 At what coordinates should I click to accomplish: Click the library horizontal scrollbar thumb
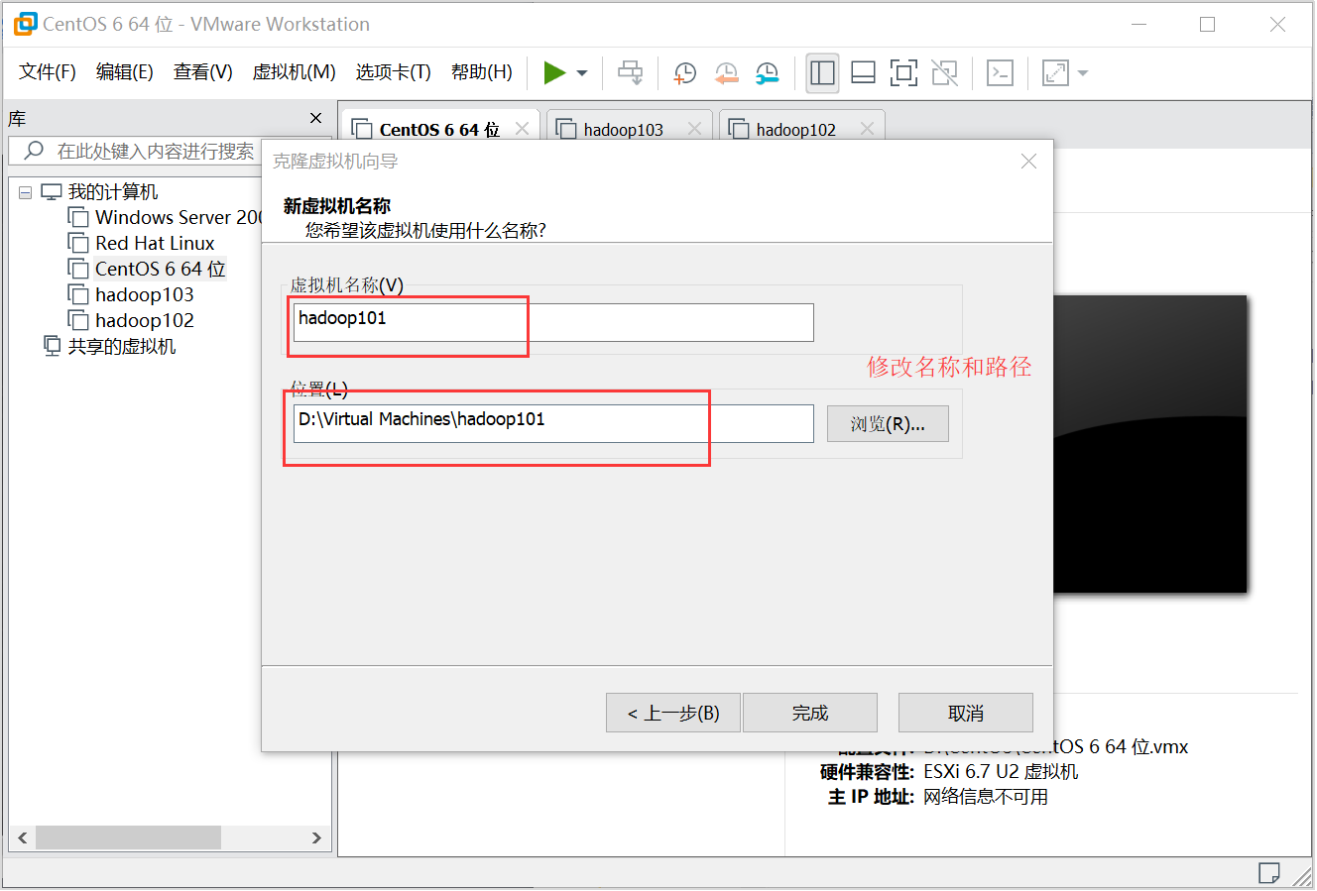click(x=128, y=837)
